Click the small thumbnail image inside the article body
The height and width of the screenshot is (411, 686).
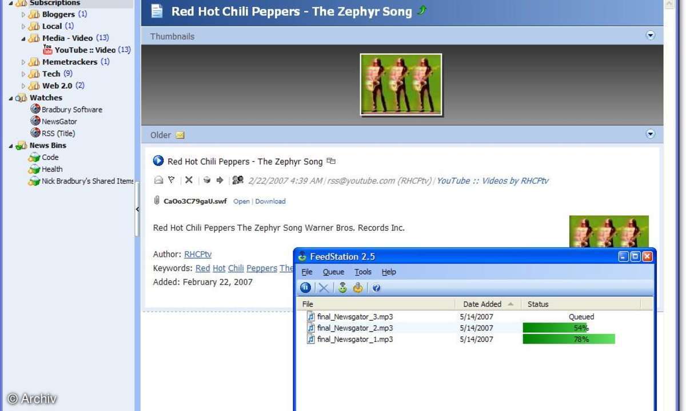[x=609, y=231]
